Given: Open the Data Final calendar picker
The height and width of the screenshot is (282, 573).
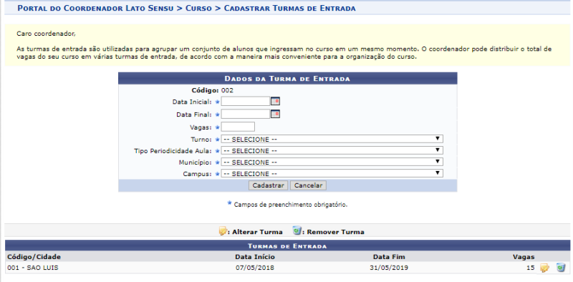Looking at the screenshot, I should pyautogui.click(x=275, y=115).
